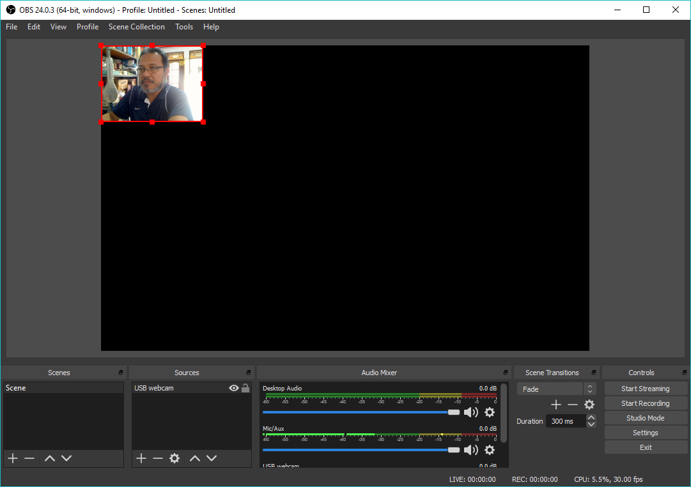Click the Audio Mixer vertical scrollbar

[504, 413]
